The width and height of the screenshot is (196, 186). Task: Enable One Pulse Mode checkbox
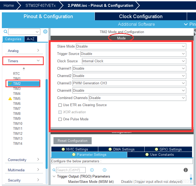pos(60,119)
